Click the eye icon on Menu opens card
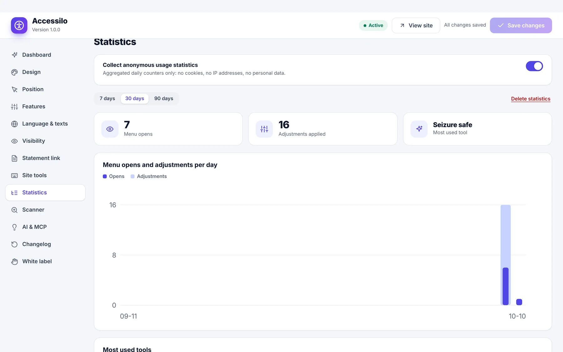 110,129
